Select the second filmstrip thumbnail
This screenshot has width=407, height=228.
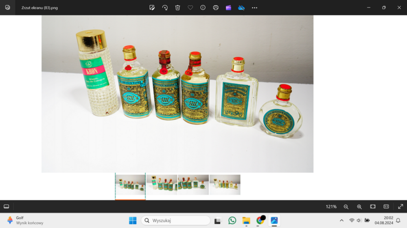tap(162, 185)
